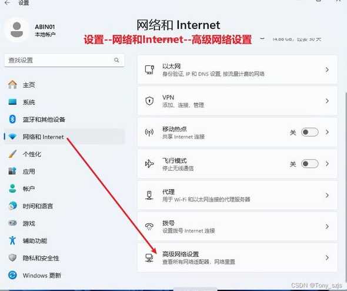This screenshot has height=291, width=347.
Task: Open 隐私和安全性 settings category
Action: [64, 258]
